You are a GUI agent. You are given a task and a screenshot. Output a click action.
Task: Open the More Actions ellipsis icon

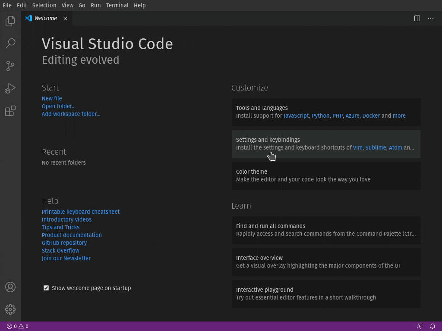point(431,18)
